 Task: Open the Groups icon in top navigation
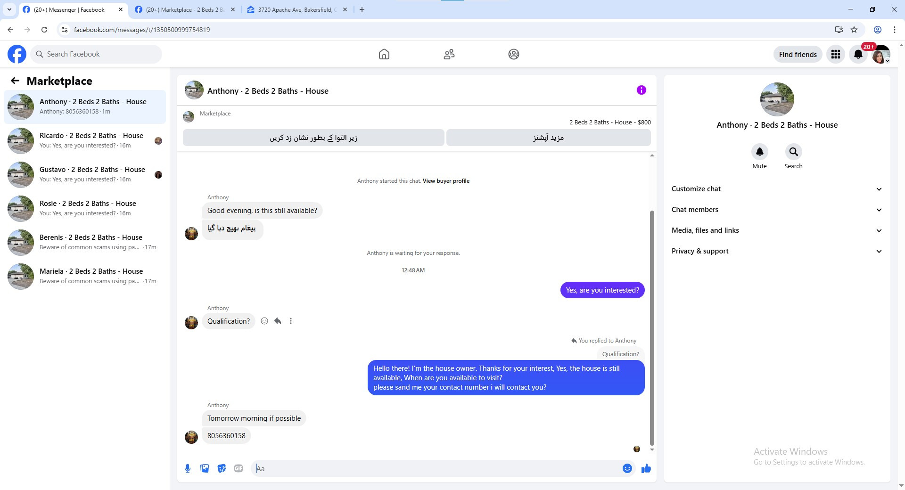[x=514, y=54]
